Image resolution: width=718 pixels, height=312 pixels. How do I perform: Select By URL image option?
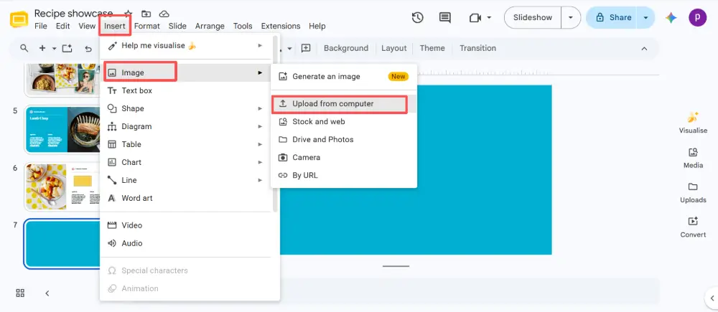coord(344,175)
